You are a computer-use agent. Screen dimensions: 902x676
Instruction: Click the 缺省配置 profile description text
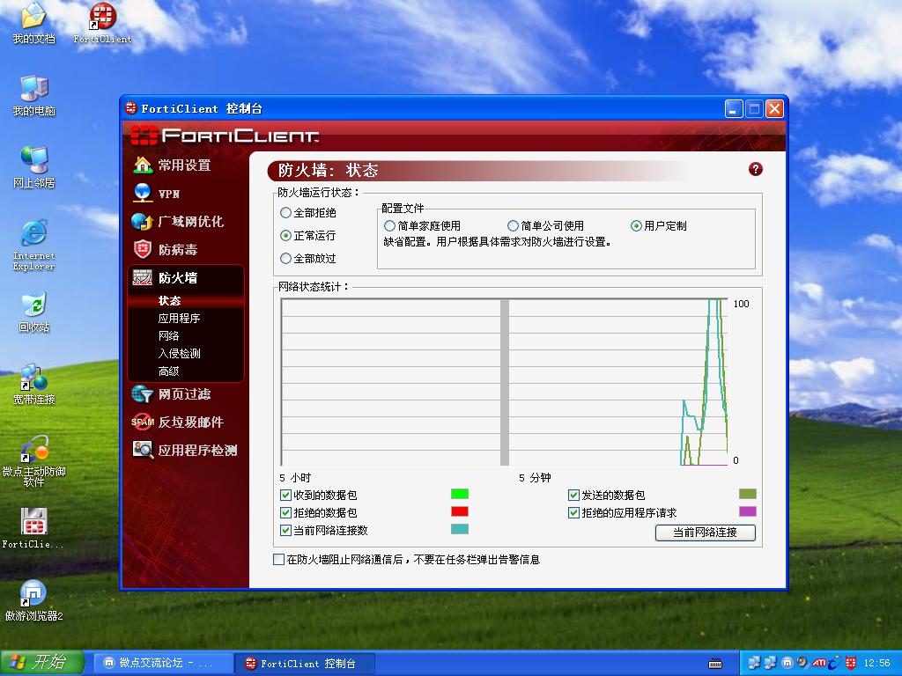click(497, 242)
